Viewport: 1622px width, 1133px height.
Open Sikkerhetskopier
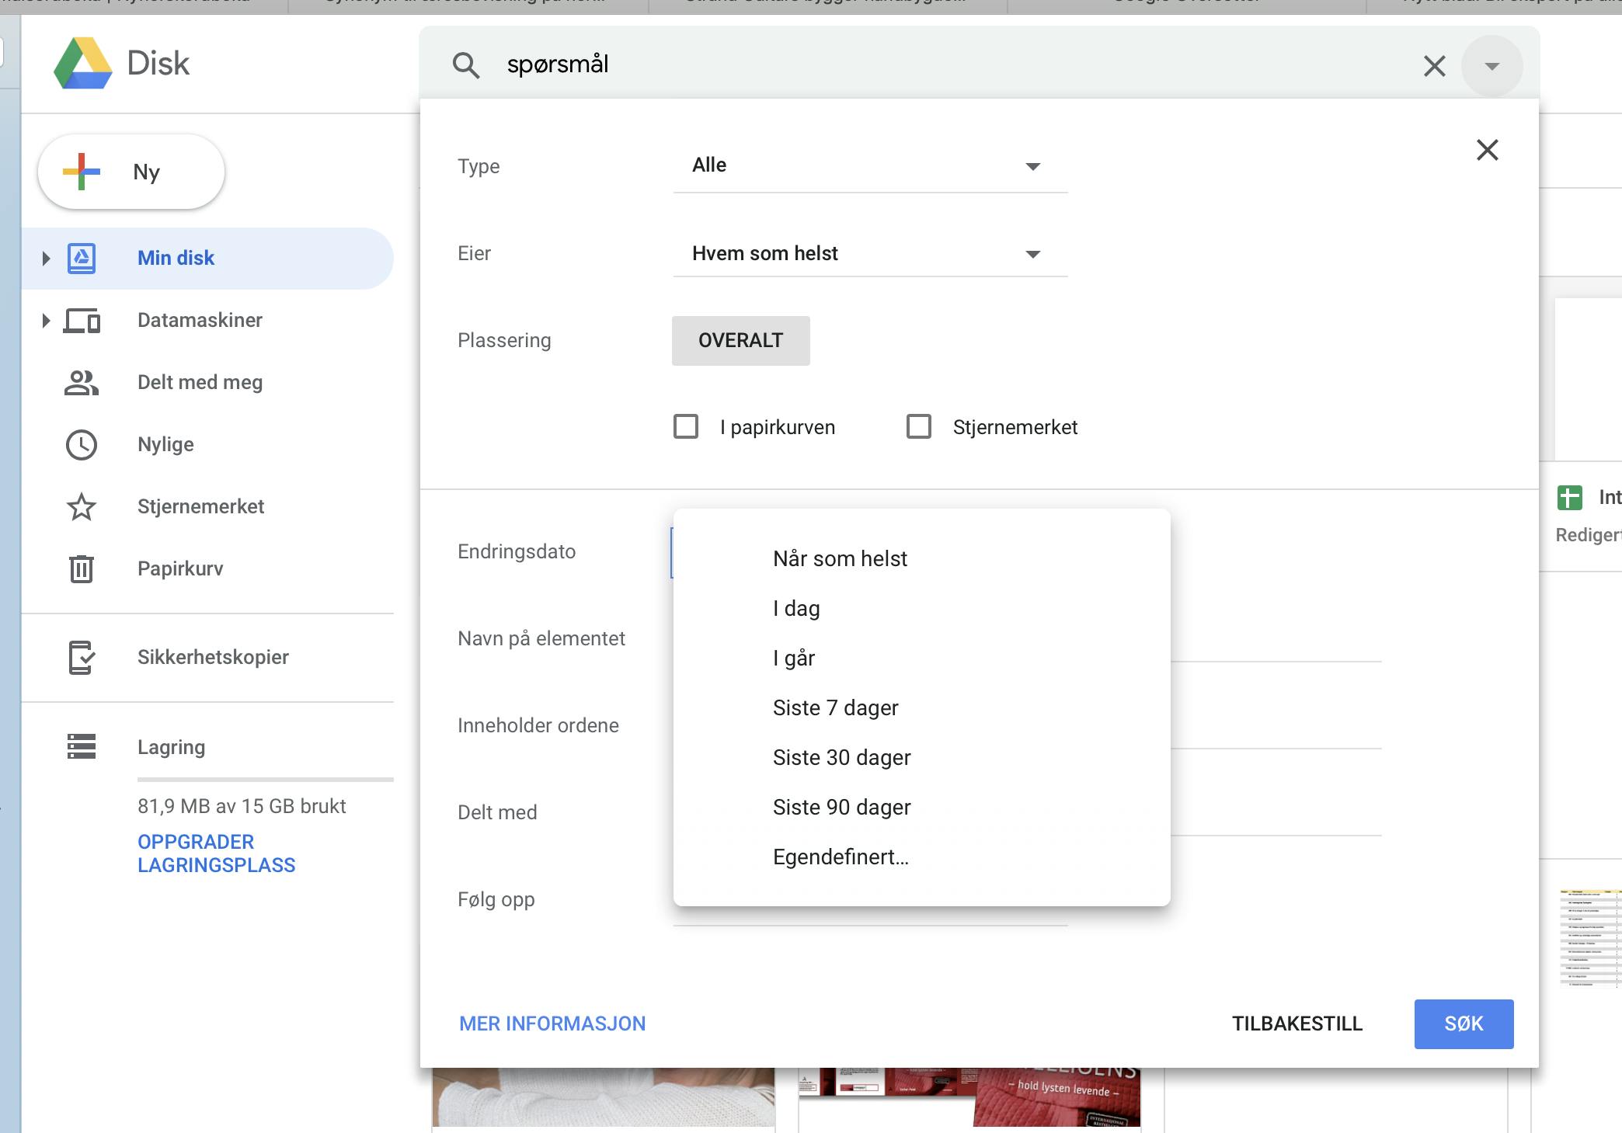pyautogui.click(x=213, y=657)
